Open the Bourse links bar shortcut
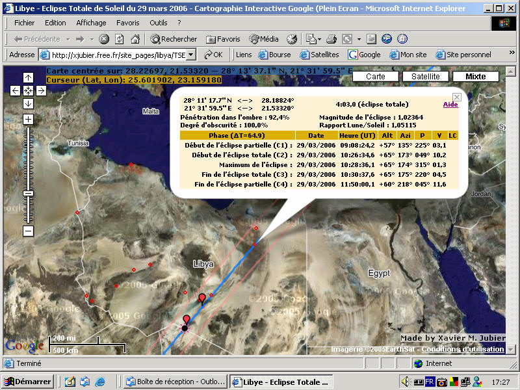The image size is (520, 390). pos(274,55)
